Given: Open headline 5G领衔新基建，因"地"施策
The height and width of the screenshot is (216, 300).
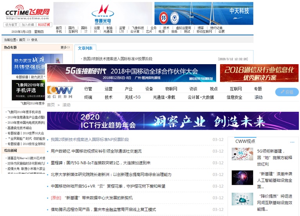Looking at the screenshot, I should click(275, 158).
